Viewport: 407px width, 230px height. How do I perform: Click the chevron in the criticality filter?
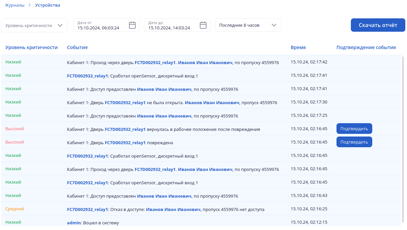(60, 25)
